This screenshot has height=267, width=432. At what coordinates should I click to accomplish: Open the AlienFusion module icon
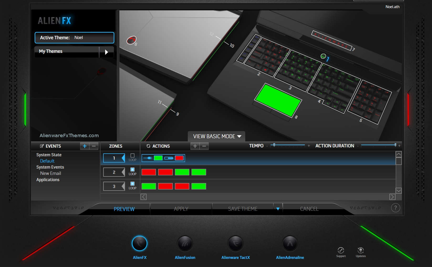(x=185, y=243)
